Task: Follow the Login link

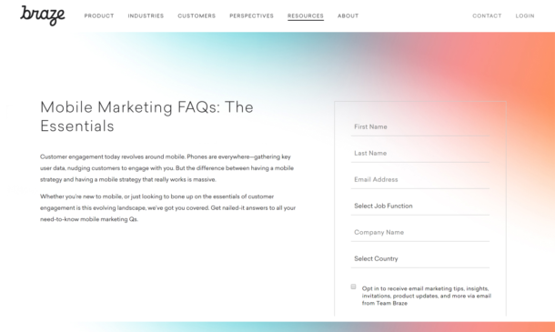Action: click(525, 16)
